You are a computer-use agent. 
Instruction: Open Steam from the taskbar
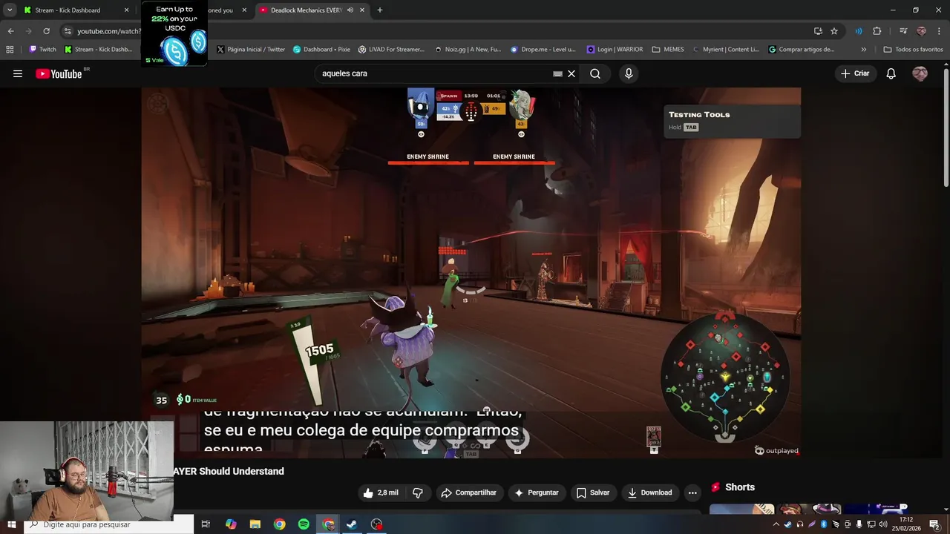(x=353, y=524)
